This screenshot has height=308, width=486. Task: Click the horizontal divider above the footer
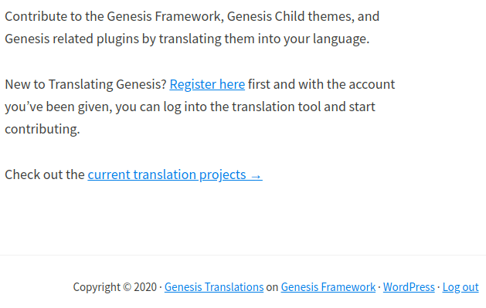[x=243, y=255]
